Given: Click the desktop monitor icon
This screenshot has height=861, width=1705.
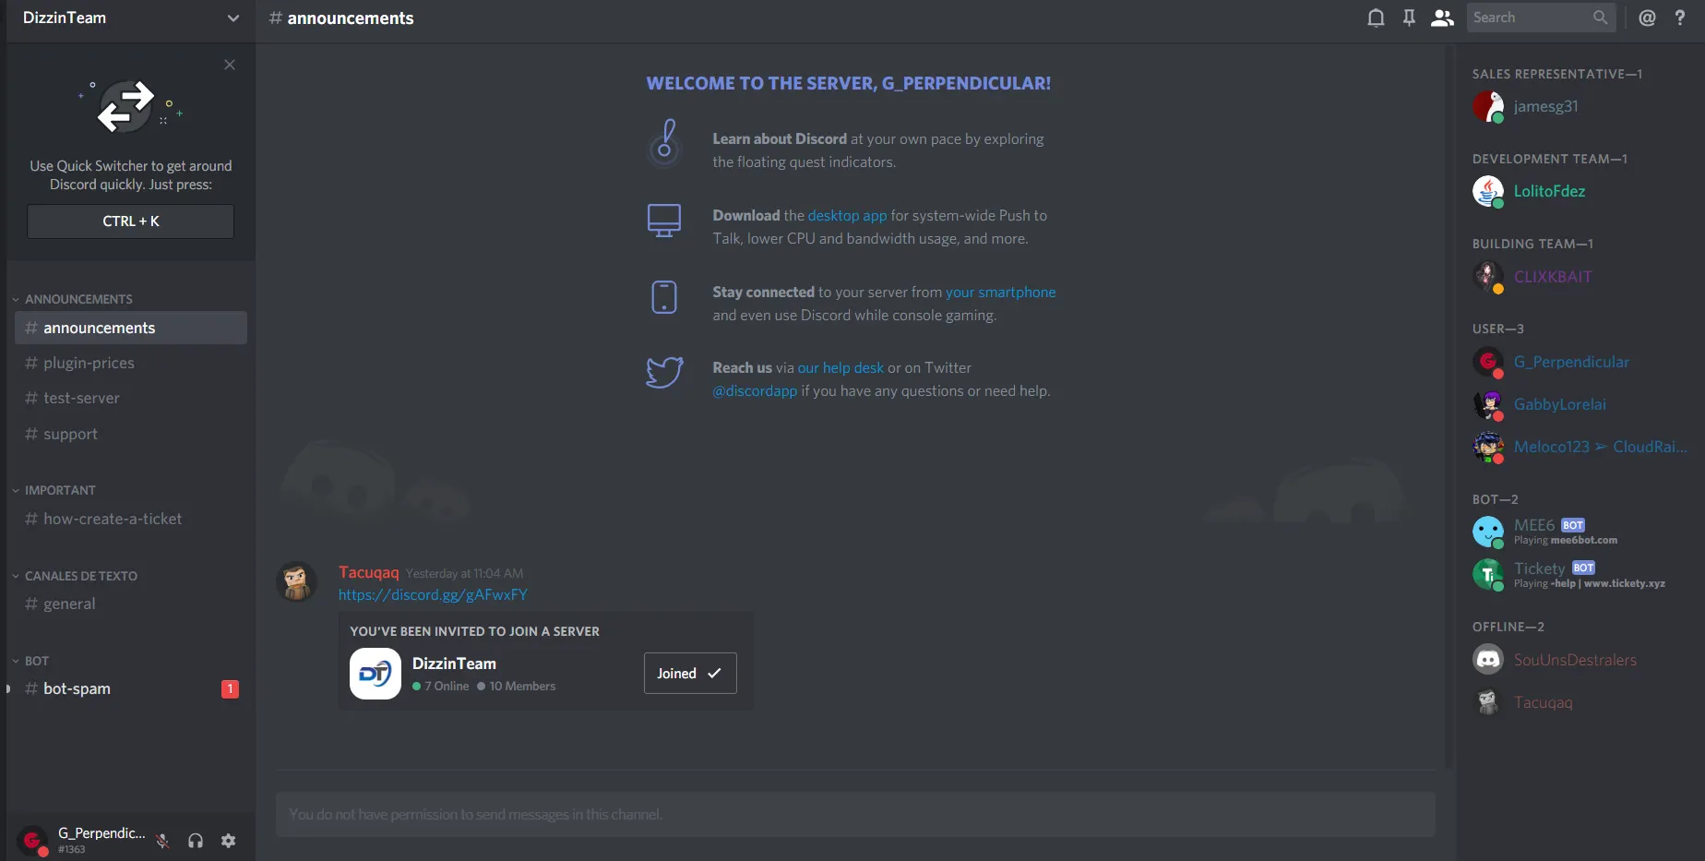Looking at the screenshot, I should tap(664, 220).
